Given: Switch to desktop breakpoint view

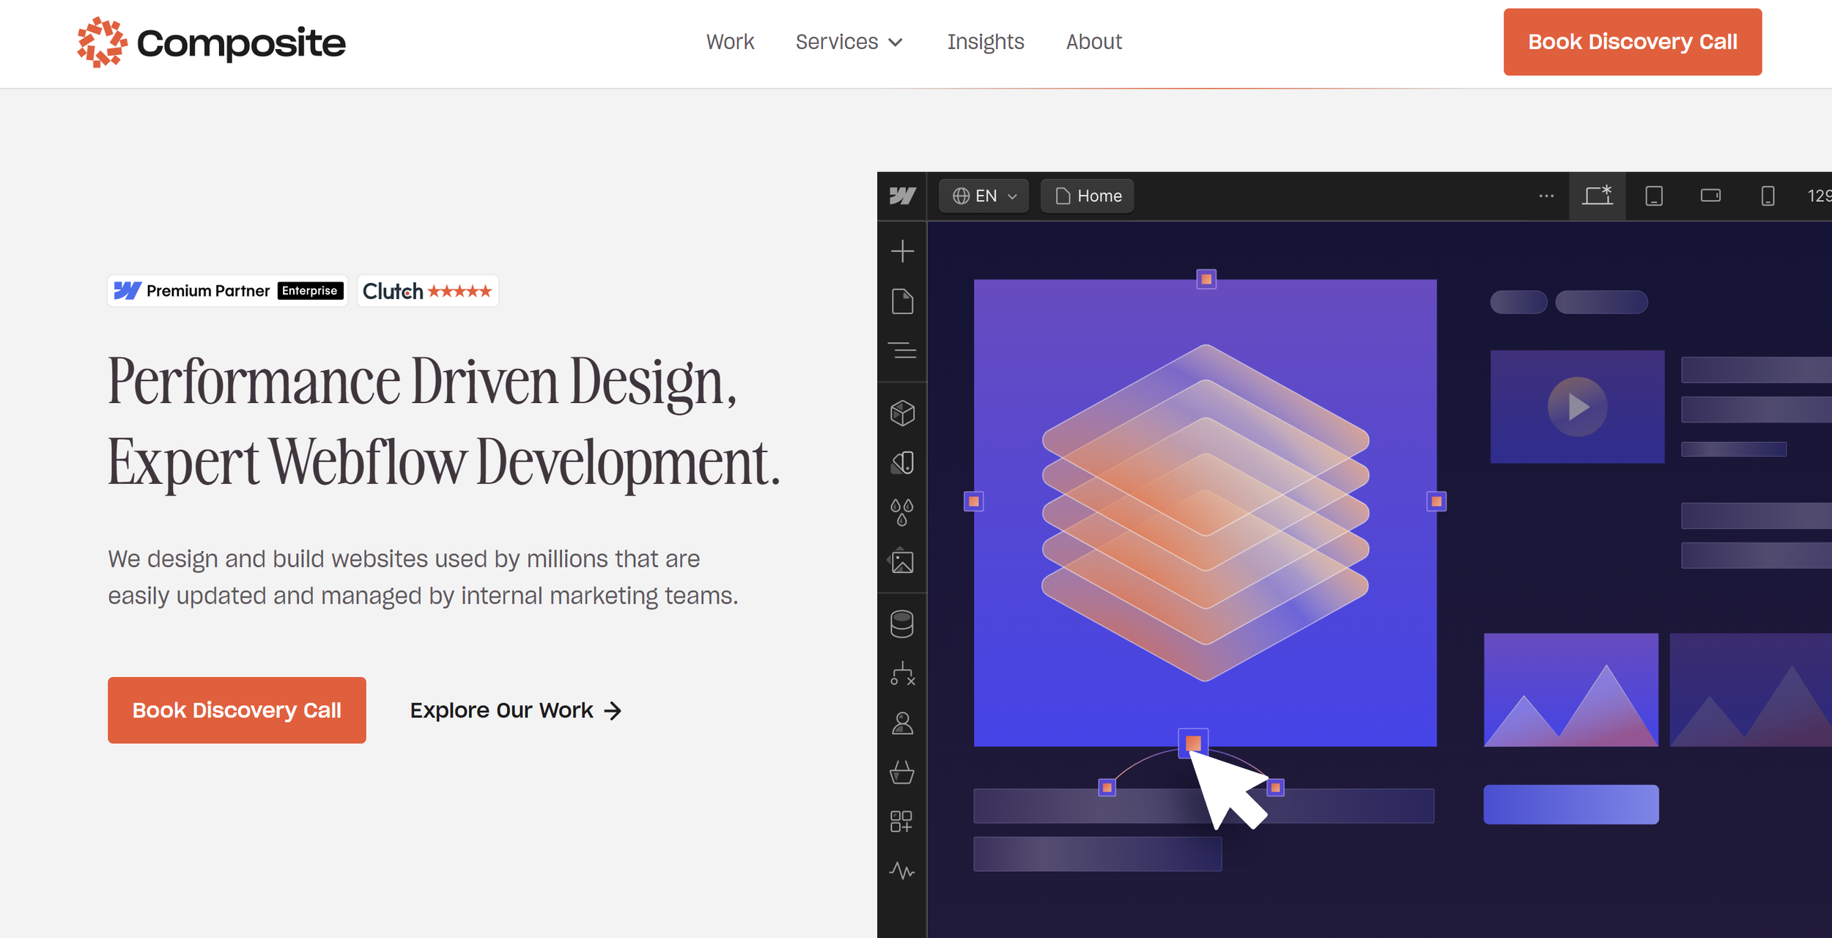Looking at the screenshot, I should tap(1597, 196).
